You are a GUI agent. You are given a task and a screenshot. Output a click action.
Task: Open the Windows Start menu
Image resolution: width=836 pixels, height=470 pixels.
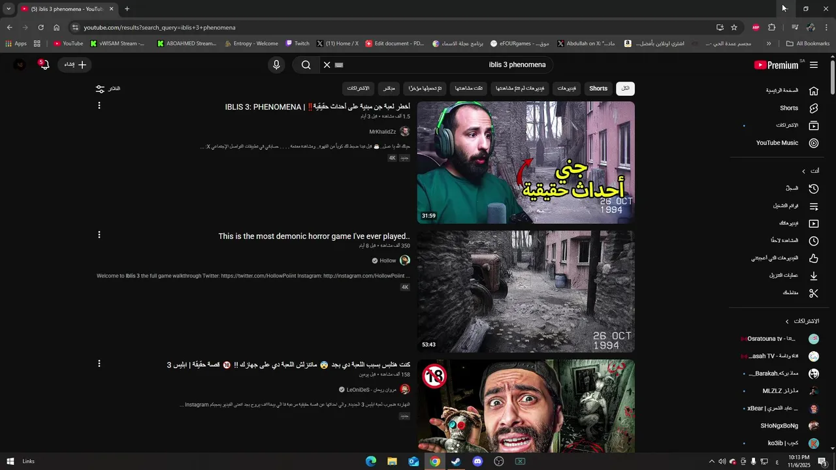point(10,462)
